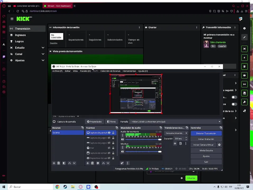
Task: Open OBS Paneles menu
Action: (85, 71)
